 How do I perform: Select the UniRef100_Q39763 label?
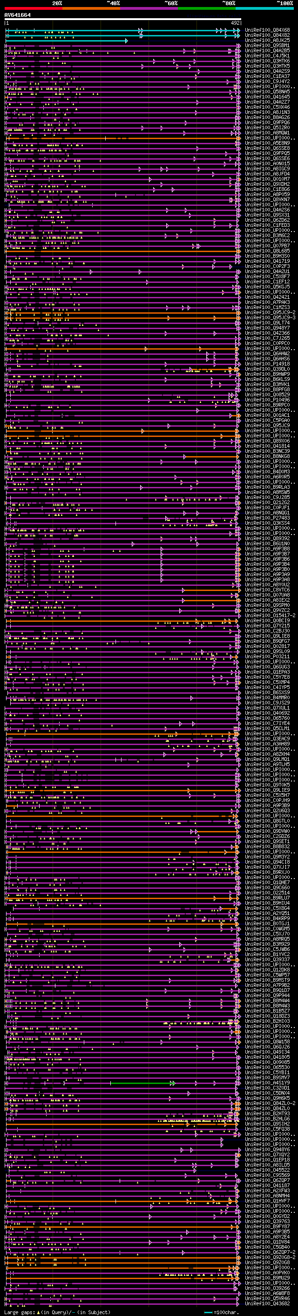(x=267, y=1221)
